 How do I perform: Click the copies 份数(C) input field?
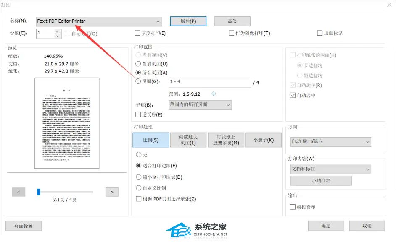point(46,34)
